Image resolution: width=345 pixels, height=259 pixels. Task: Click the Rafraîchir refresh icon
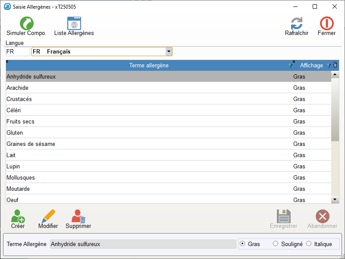point(296,24)
